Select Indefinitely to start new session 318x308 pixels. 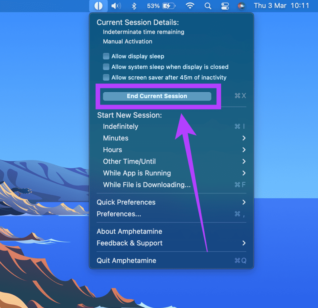pos(120,127)
